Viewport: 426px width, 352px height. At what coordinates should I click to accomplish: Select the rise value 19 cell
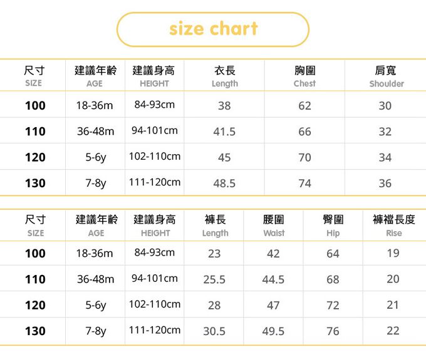(x=393, y=253)
